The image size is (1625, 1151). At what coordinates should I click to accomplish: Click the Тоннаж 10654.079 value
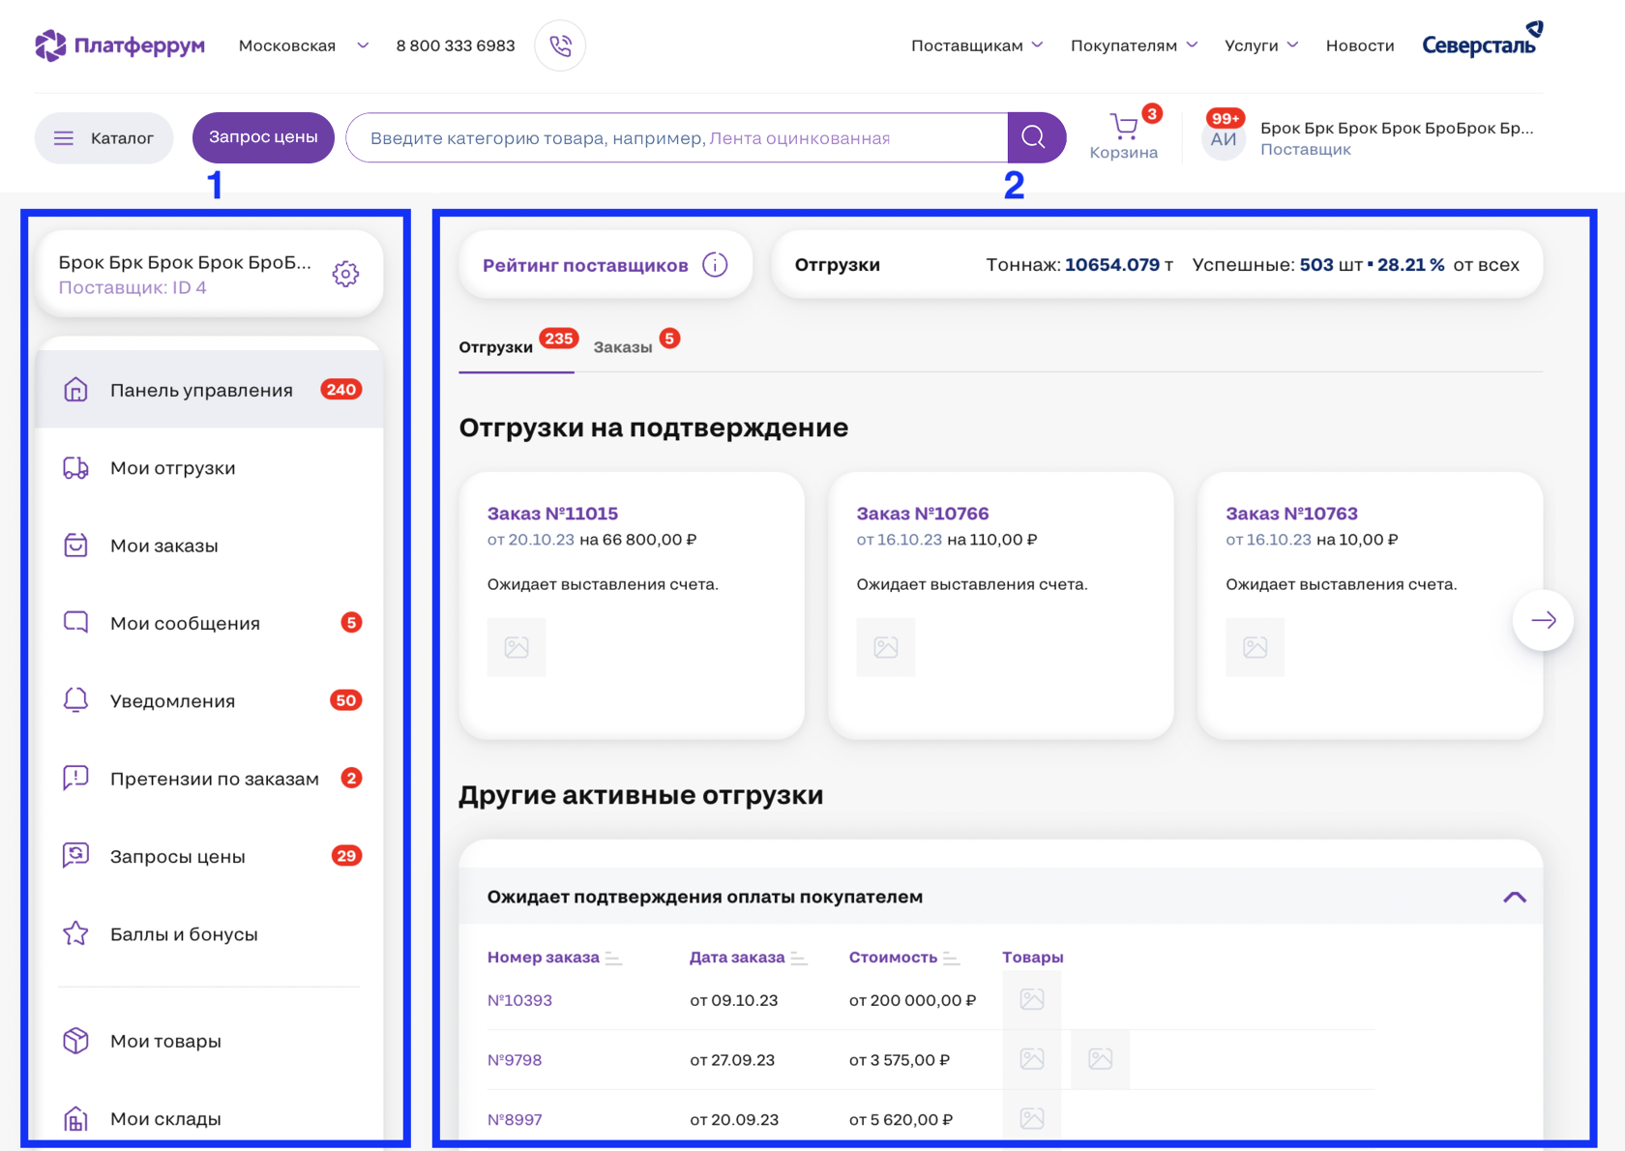[x=1111, y=264]
